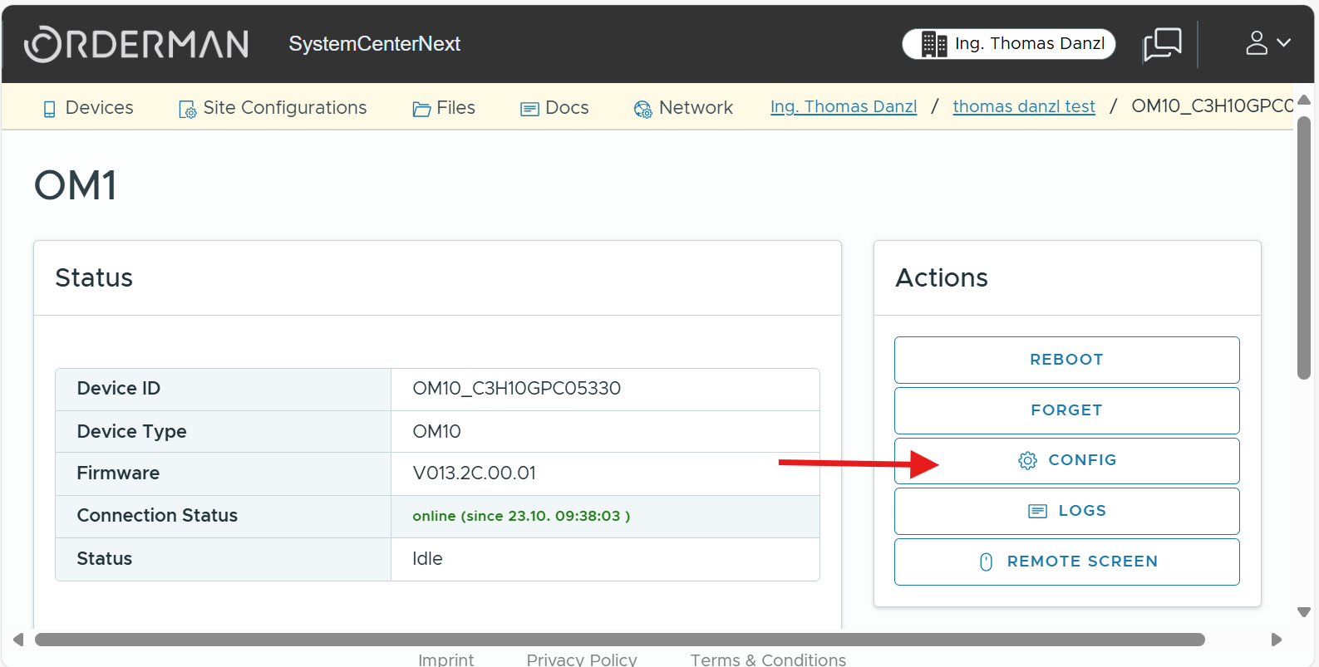1319x667 pixels.
Task: Click the CONFIG gear icon
Action: 1027,460
